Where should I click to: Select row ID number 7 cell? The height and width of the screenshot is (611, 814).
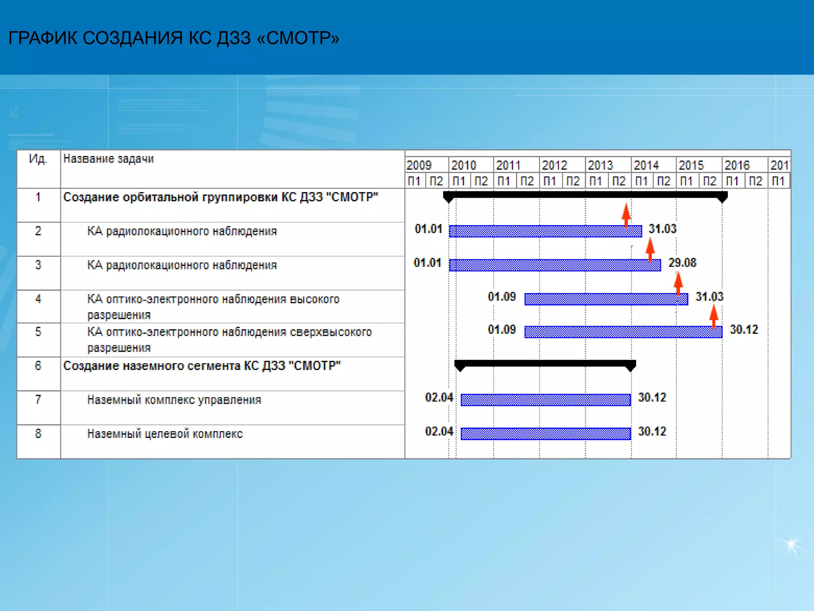coord(38,400)
